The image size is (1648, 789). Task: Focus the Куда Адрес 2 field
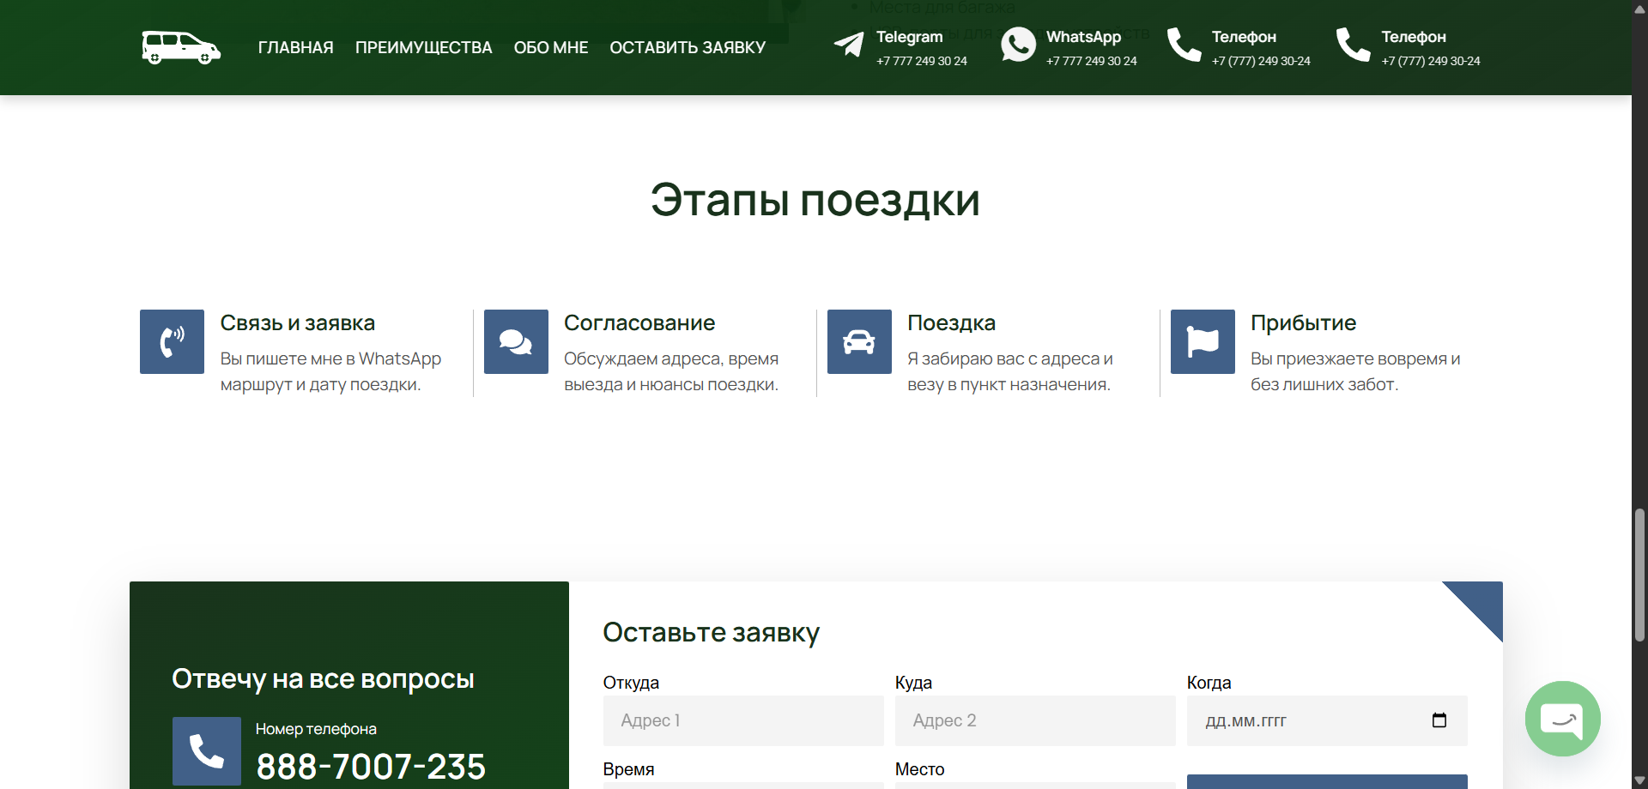1034,720
